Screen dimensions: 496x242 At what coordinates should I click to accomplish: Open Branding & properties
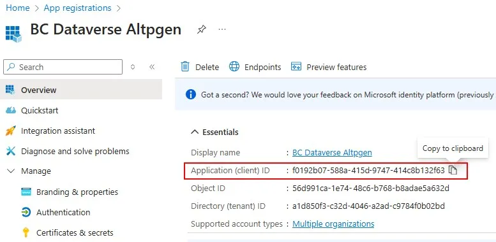point(77,192)
